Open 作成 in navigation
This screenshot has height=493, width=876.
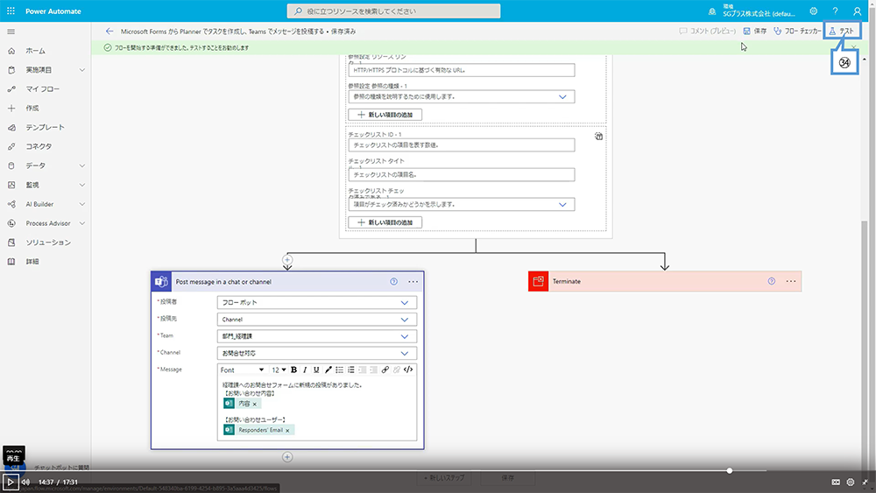pyautogui.click(x=32, y=108)
